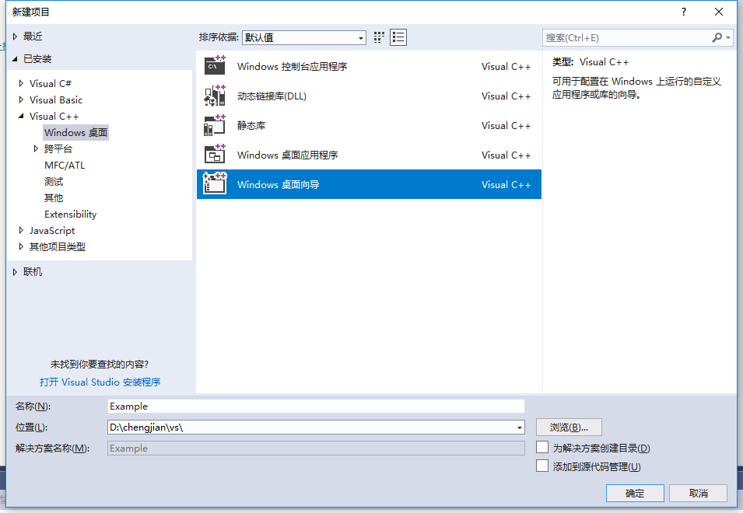This screenshot has width=743, height=513.
Task: Switch to small icons view
Action: 379,37
